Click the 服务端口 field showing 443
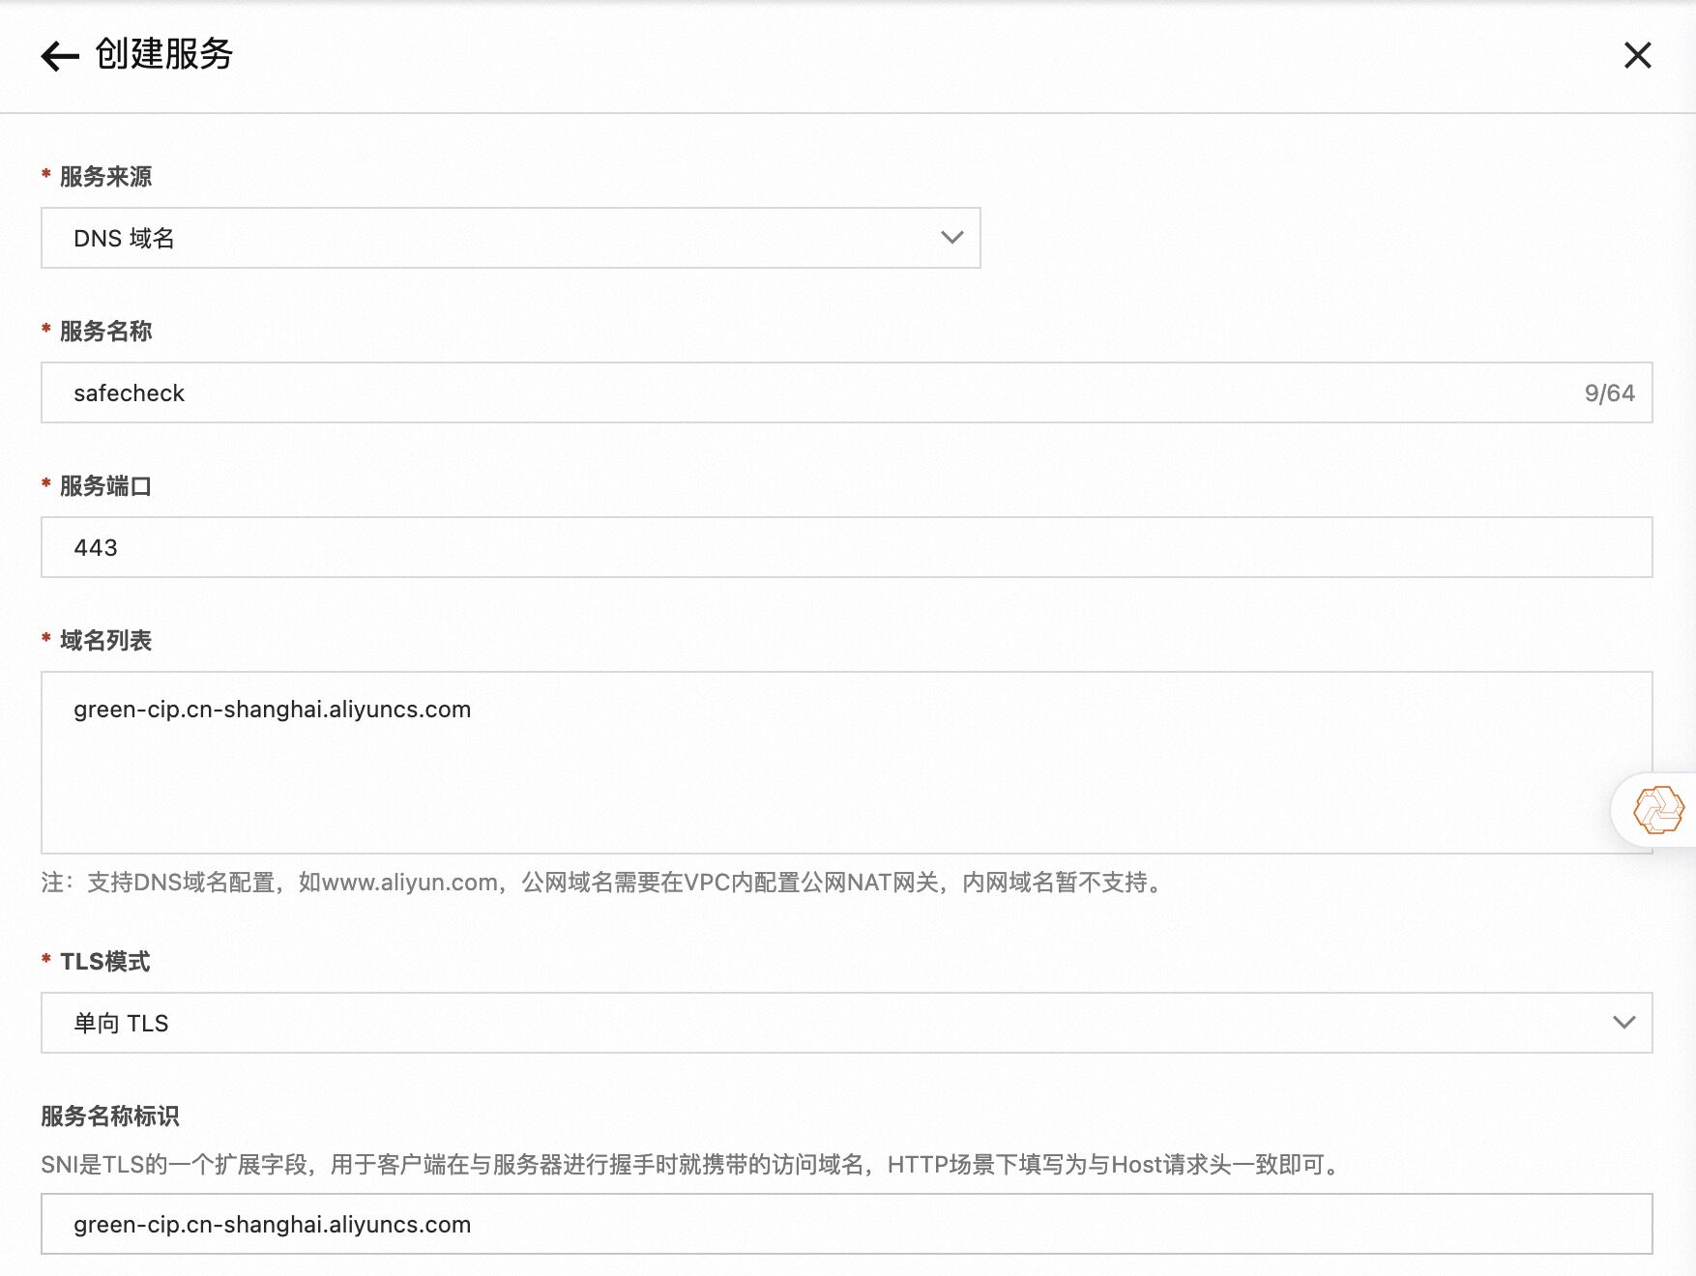 click(x=483, y=546)
